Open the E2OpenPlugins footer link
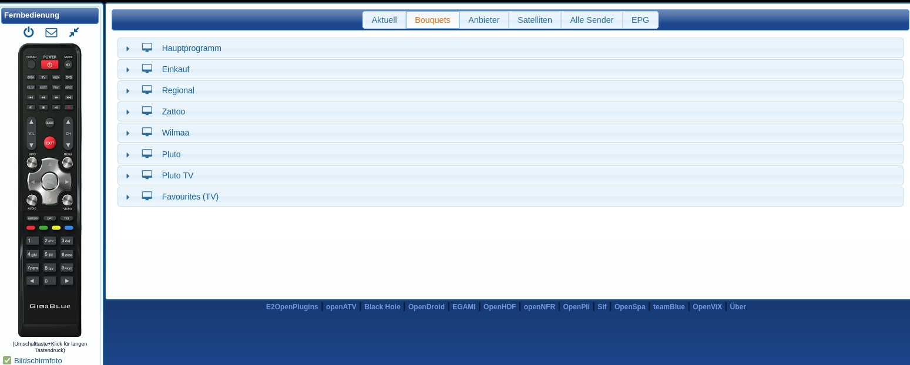The height and width of the screenshot is (365, 910). tap(292, 307)
